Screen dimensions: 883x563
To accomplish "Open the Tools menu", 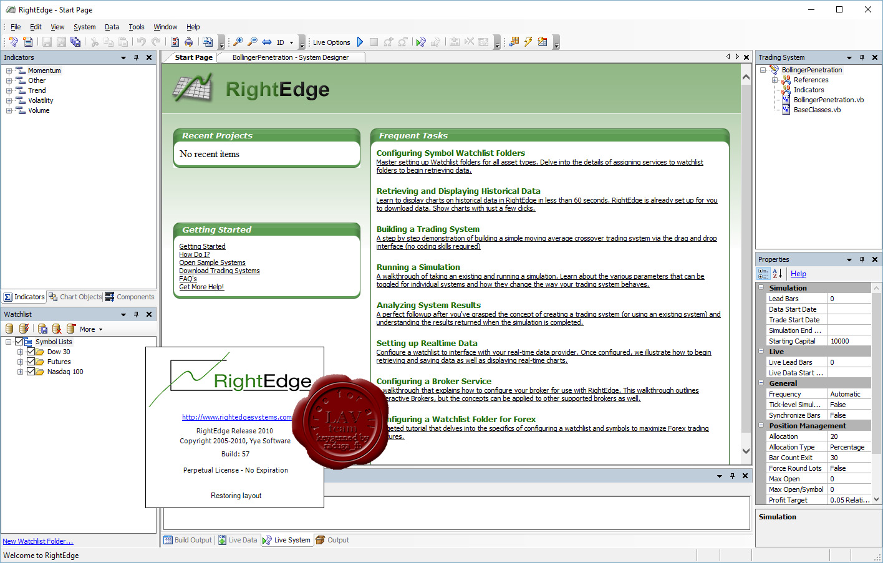I will coord(137,27).
